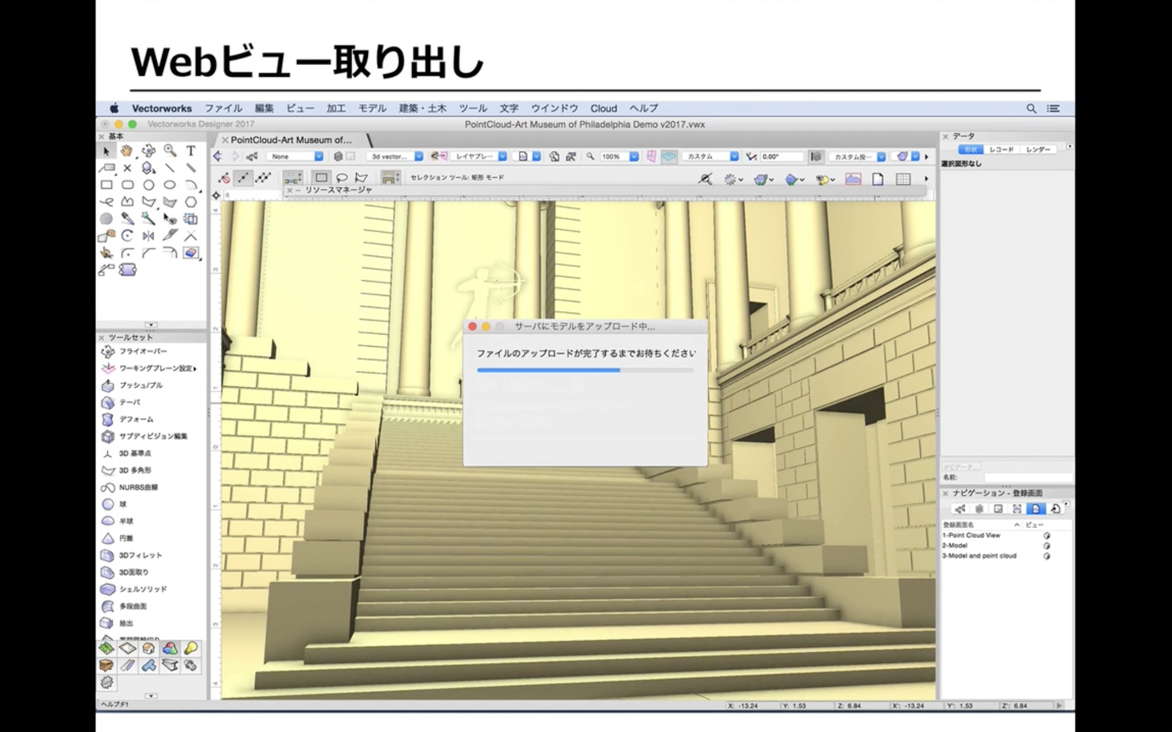Image resolution: width=1172 pixels, height=732 pixels.
Task: Toggle unrestricted interactive scaling mode
Action: [263, 178]
